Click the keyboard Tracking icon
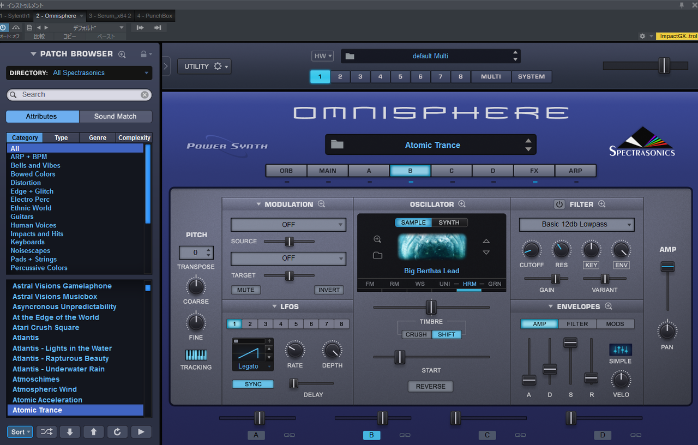 pos(196,355)
